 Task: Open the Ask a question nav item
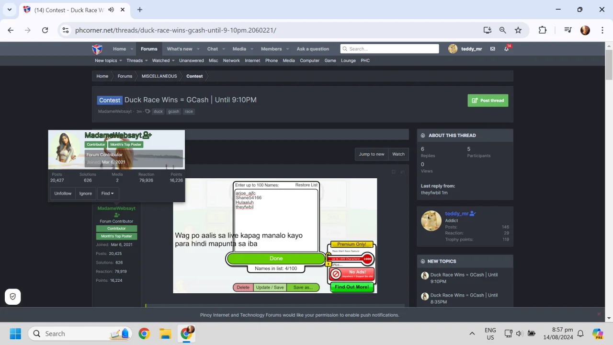313,49
